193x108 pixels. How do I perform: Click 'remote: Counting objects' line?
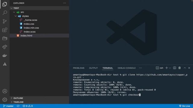[x=103, y=85]
